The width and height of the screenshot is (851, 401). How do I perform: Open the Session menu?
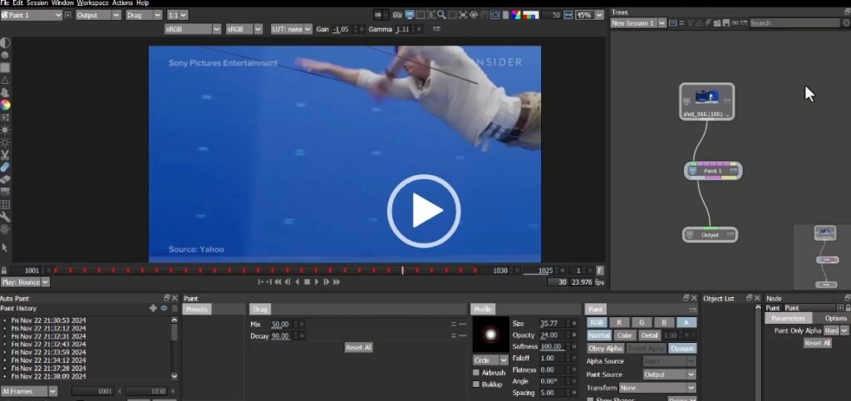pyautogui.click(x=37, y=2)
